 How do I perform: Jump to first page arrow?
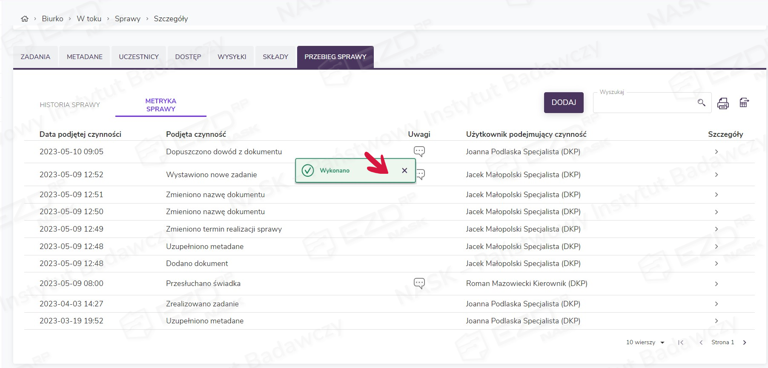pyautogui.click(x=680, y=343)
